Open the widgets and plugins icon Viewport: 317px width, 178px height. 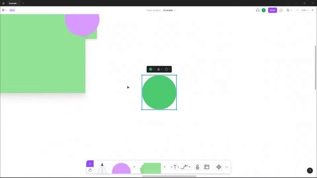click(218, 167)
